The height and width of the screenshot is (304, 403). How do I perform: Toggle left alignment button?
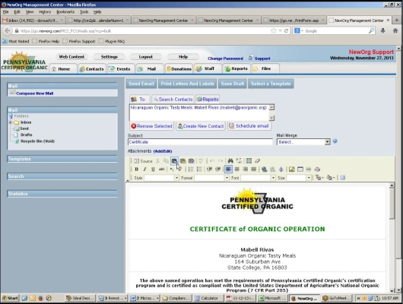(228, 169)
